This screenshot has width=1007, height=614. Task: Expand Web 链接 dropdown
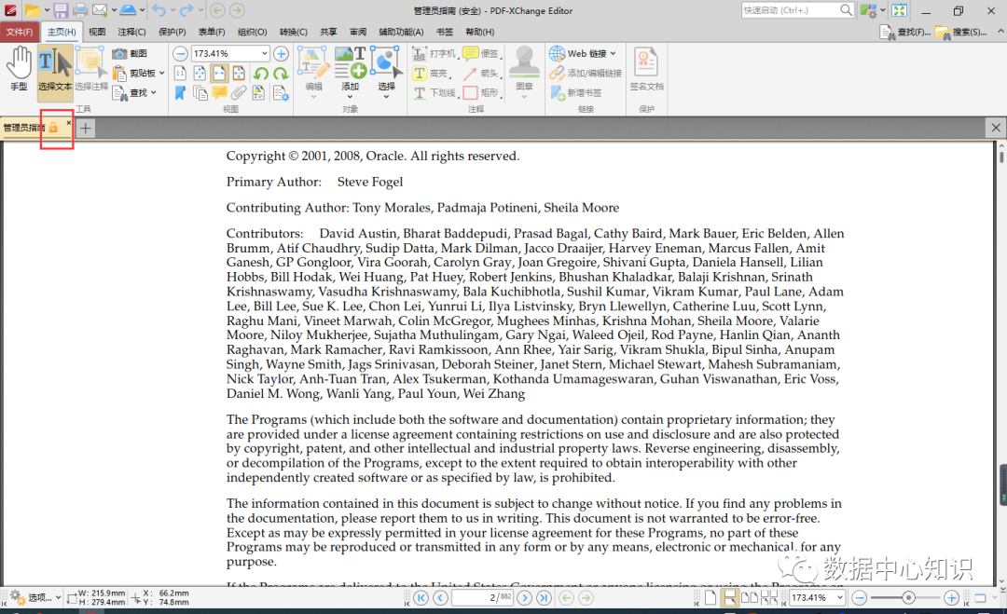tap(613, 54)
